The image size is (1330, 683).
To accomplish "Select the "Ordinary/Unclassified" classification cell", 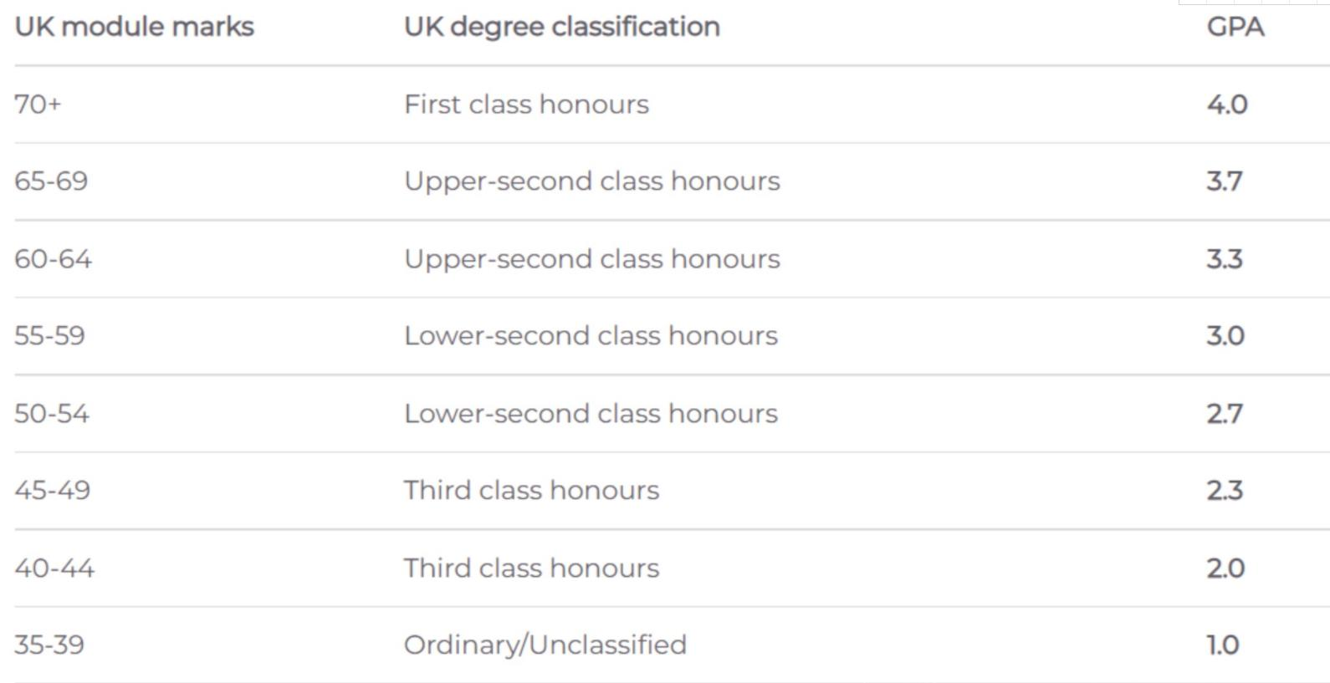I will pos(545,645).
